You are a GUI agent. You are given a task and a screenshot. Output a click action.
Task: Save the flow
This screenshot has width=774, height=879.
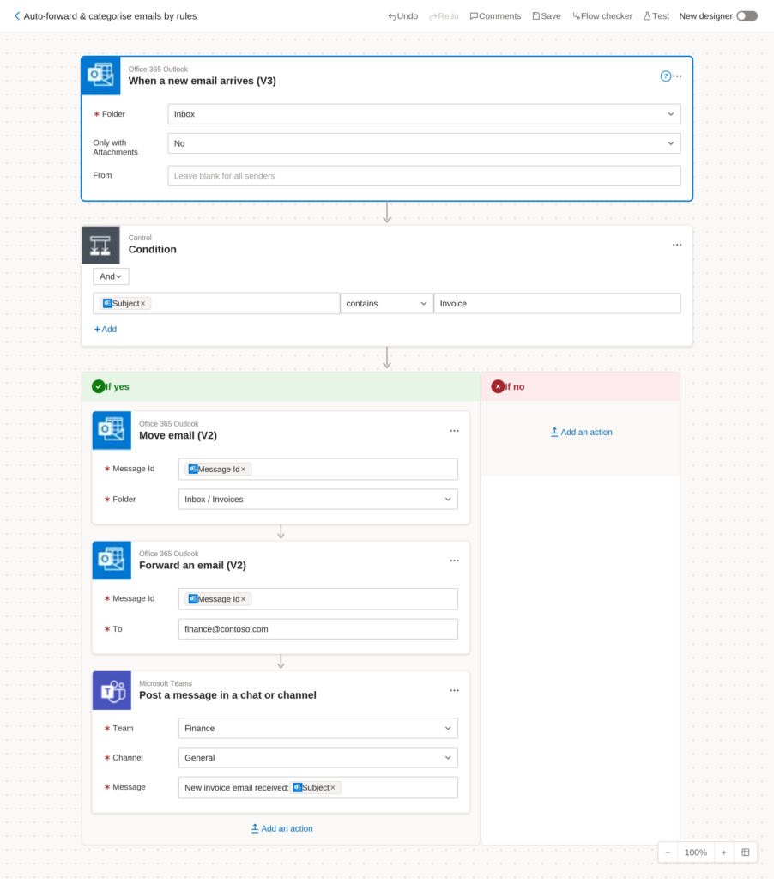(x=547, y=16)
